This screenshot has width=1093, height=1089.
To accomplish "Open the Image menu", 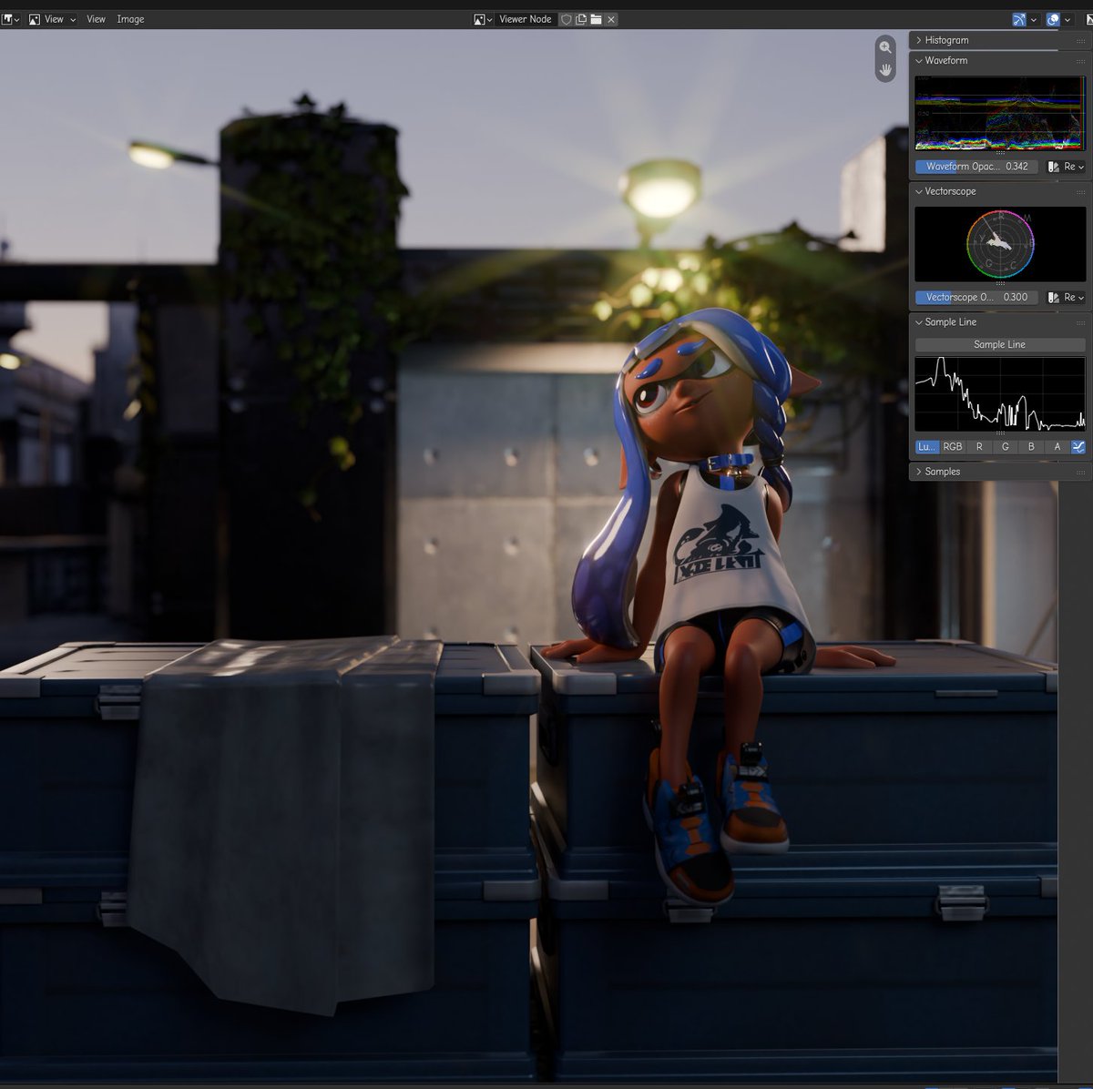I will tap(130, 19).
